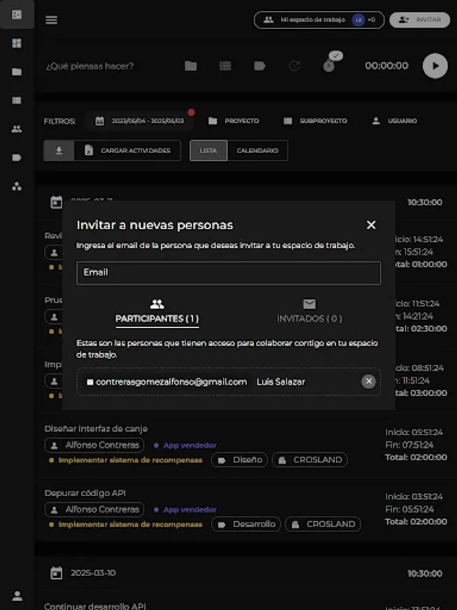Click Diseñar interfaz de canje activity title
This screenshot has height=610, width=457.
(x=96, y=429)
